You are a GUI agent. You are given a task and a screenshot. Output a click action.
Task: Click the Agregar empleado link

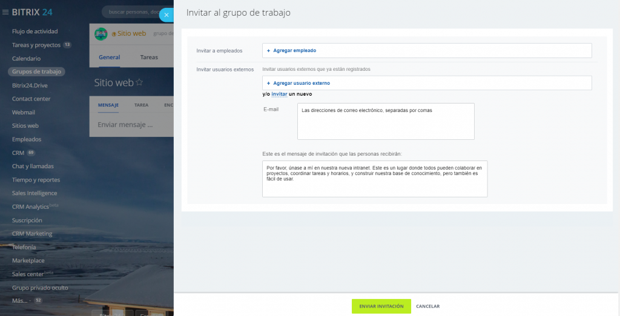pos(294,51)
